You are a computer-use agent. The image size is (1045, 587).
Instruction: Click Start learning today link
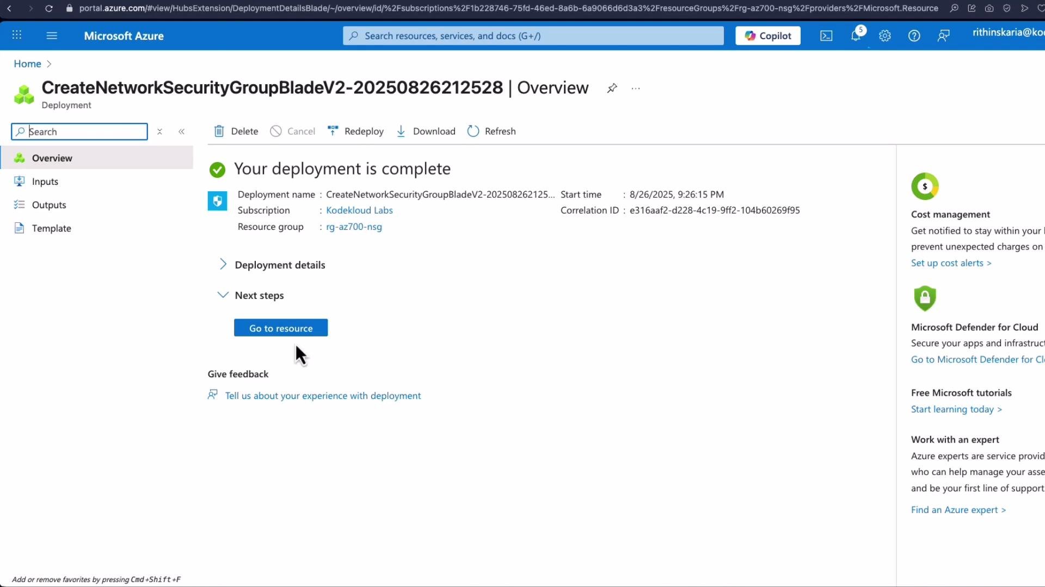coord(956,409)
